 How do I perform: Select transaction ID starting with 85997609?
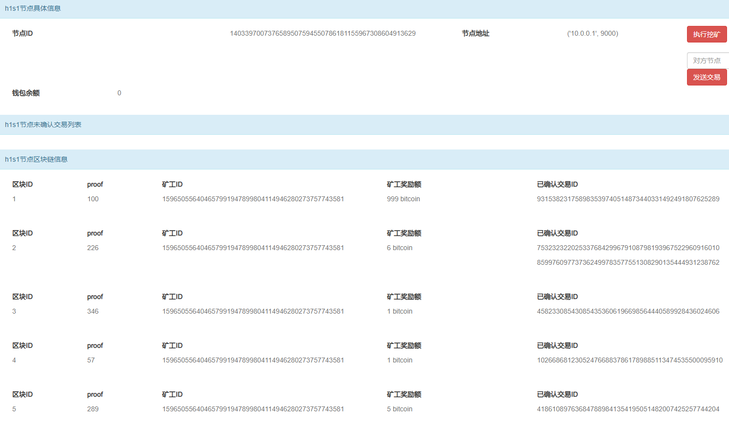click(x=628, y=262)
